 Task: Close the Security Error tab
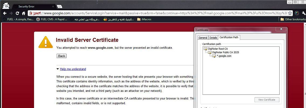(x=53, y=6)
